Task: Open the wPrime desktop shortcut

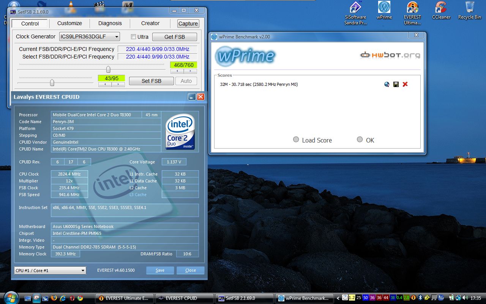Action: tap(384, 11)
